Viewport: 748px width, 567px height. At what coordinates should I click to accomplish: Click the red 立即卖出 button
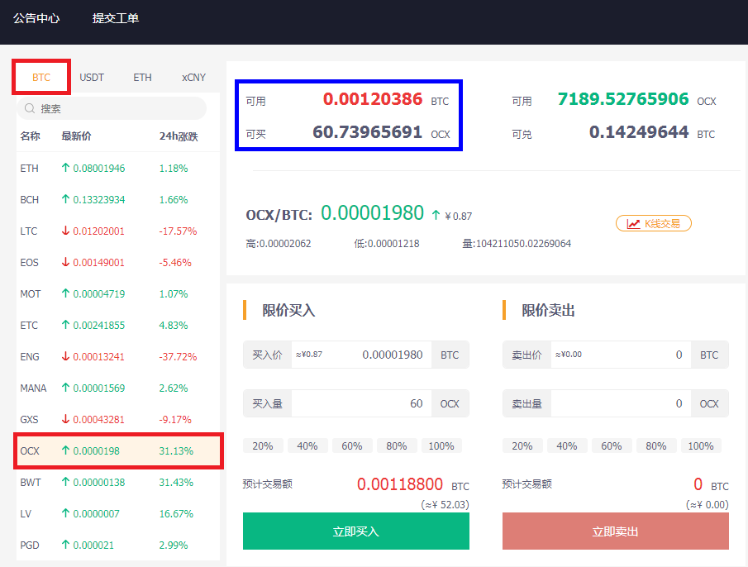(616, 531)
